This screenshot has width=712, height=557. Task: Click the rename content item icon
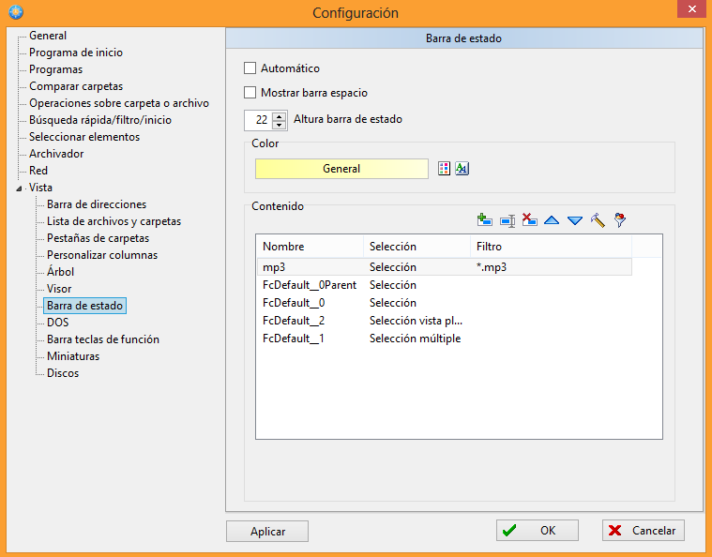[507, 221]
